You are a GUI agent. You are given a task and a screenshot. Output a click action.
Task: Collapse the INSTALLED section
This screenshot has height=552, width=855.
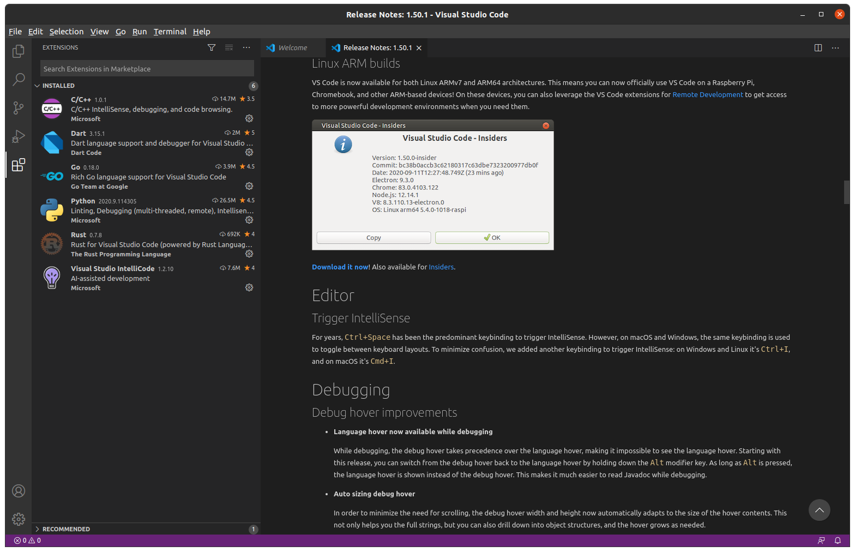coord(58,86)
